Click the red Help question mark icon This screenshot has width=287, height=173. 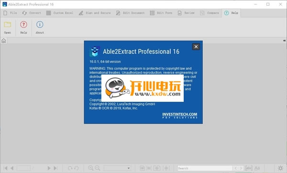[x=23, y=24]
